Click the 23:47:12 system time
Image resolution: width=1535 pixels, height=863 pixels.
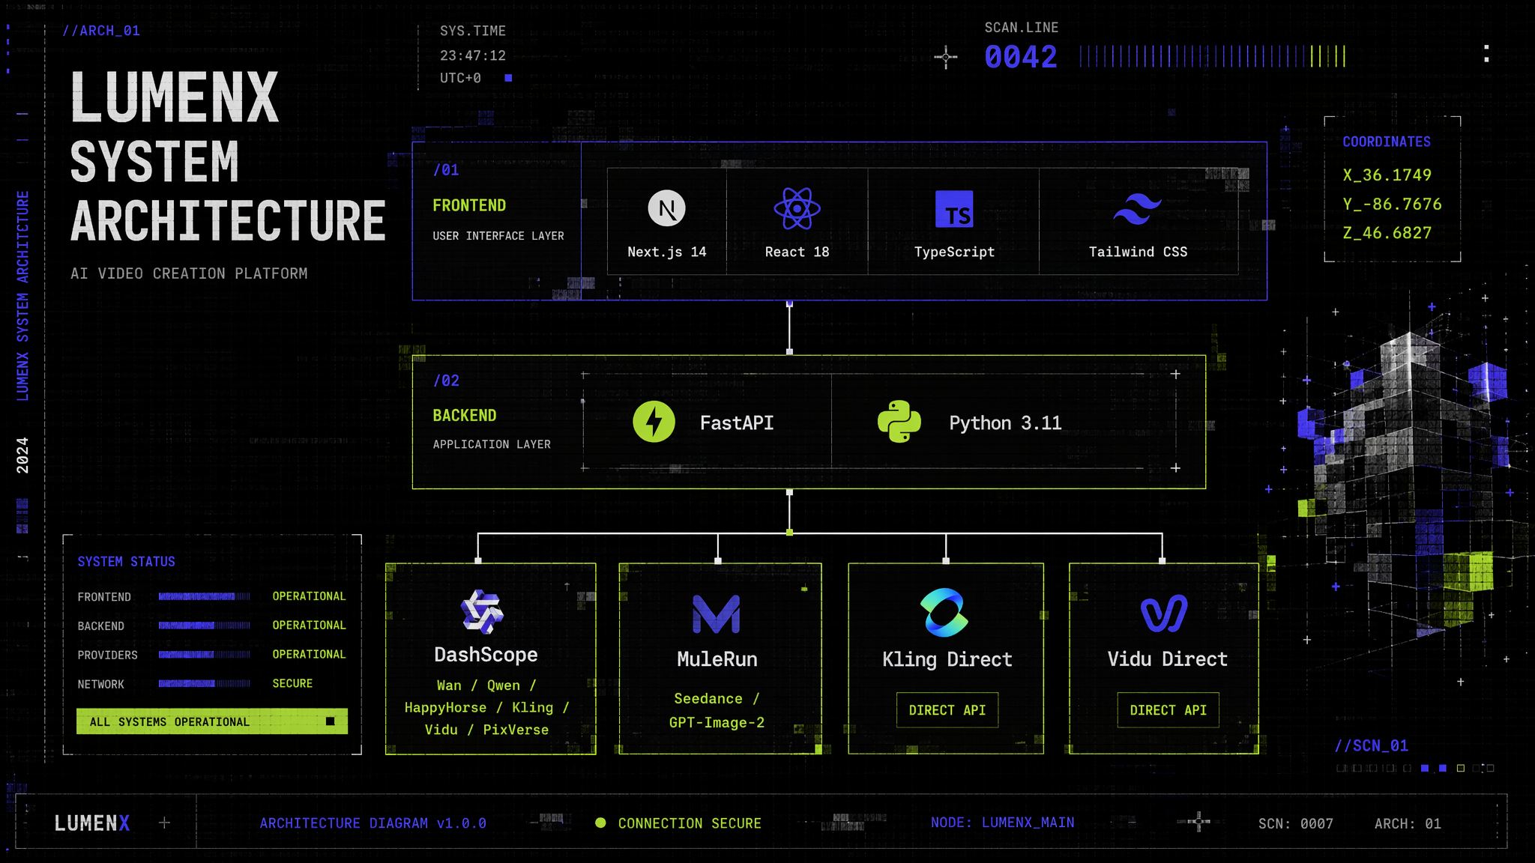[472, 55]
